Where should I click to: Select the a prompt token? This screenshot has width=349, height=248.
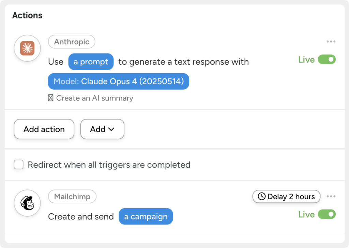(x=91, y=62)
